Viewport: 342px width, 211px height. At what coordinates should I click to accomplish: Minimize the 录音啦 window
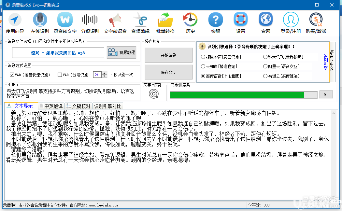(x=302, y=5)
